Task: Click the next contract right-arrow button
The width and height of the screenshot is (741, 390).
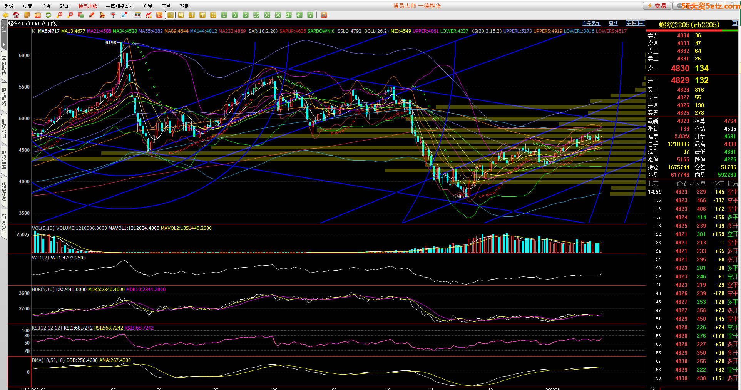Action: [x=636, y=23]
